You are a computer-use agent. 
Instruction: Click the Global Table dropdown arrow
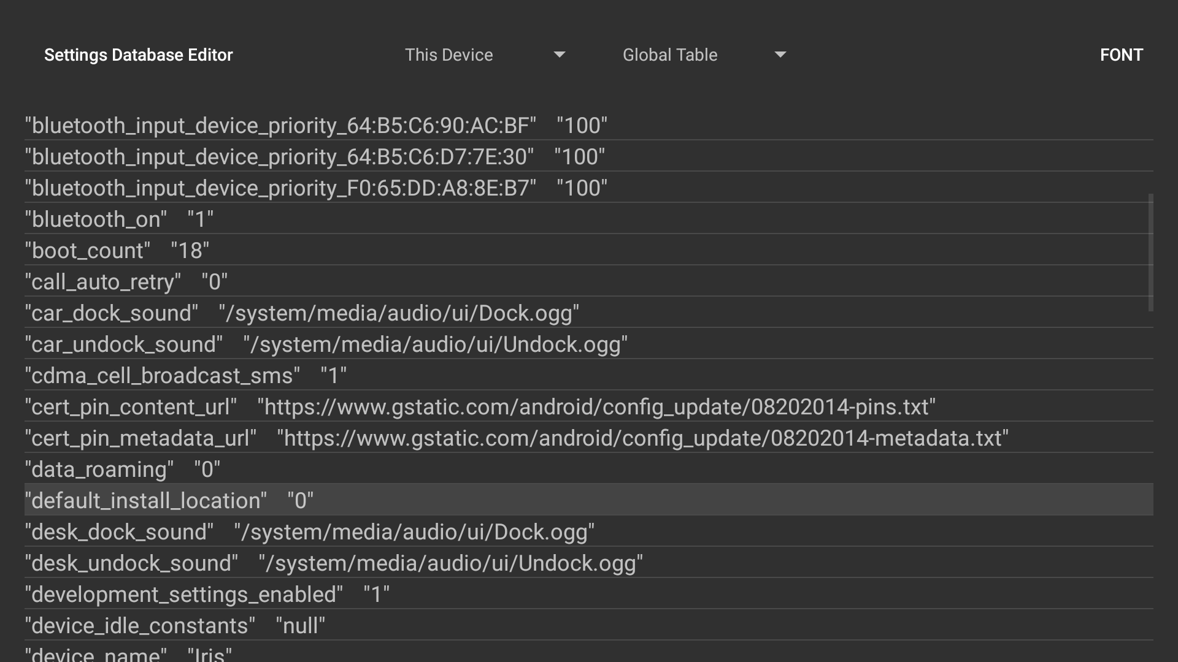tap(780, 55)
